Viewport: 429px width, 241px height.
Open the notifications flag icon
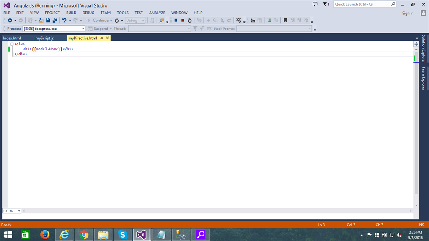point(326,4)
